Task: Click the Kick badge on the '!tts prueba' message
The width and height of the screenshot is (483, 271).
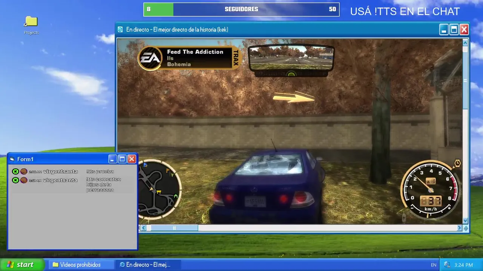Action: point(15,171)
